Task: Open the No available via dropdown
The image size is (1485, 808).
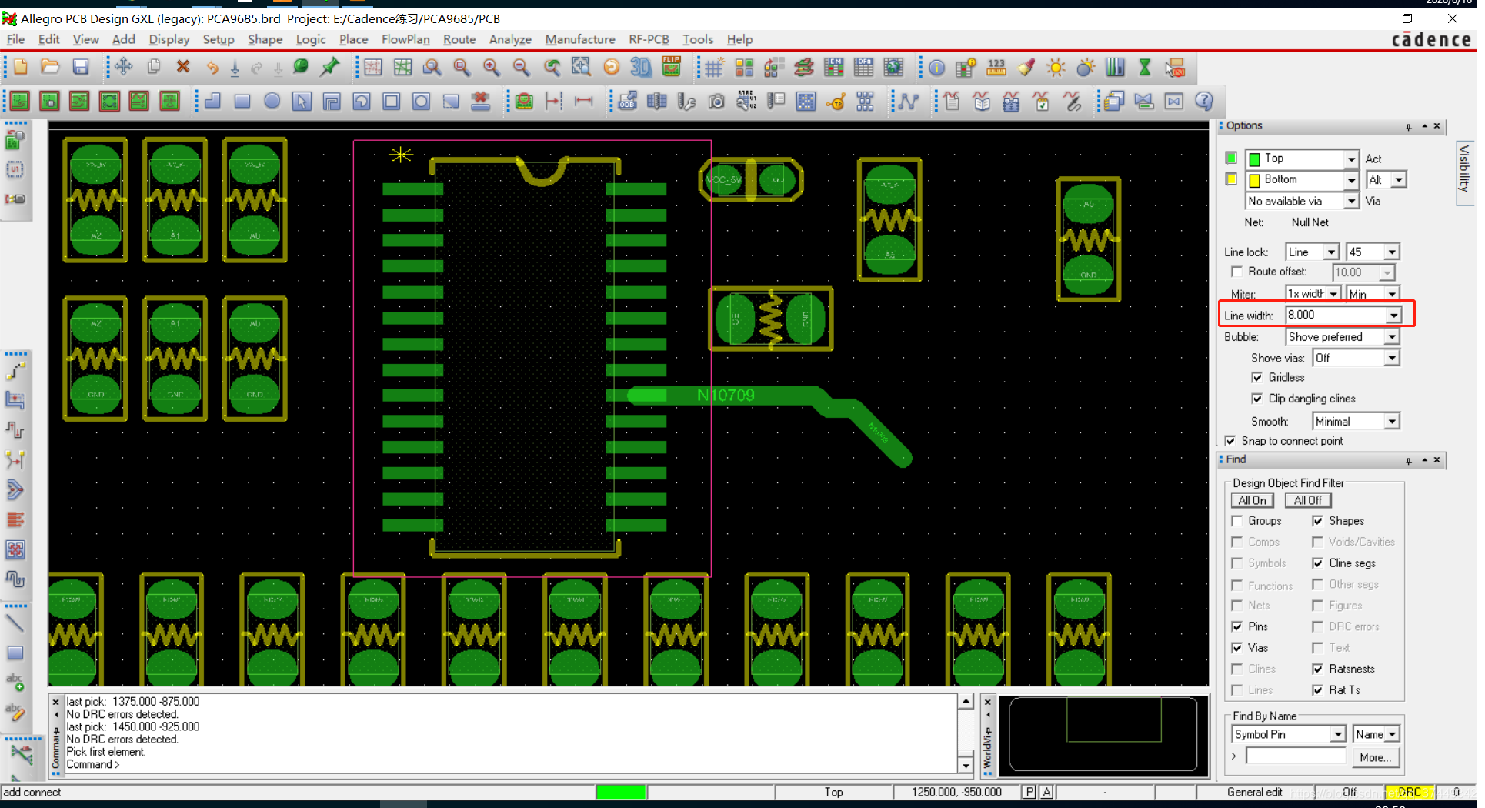Action: (x=1351, y=201)
